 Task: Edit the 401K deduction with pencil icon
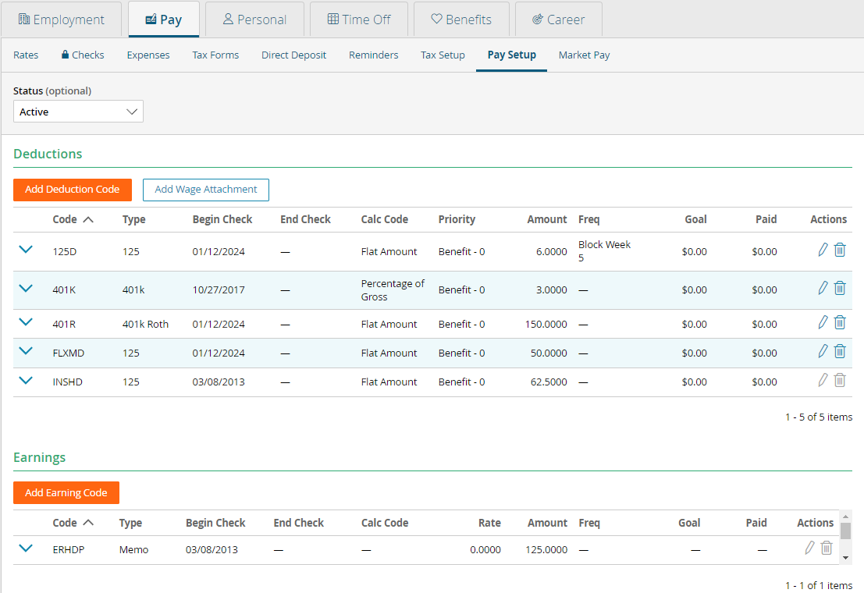tap(823, 288)
